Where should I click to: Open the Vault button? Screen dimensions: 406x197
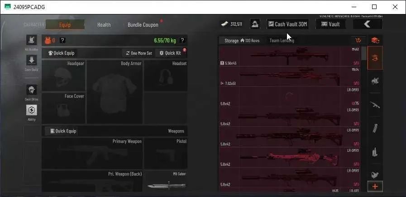tap(331, 24)
